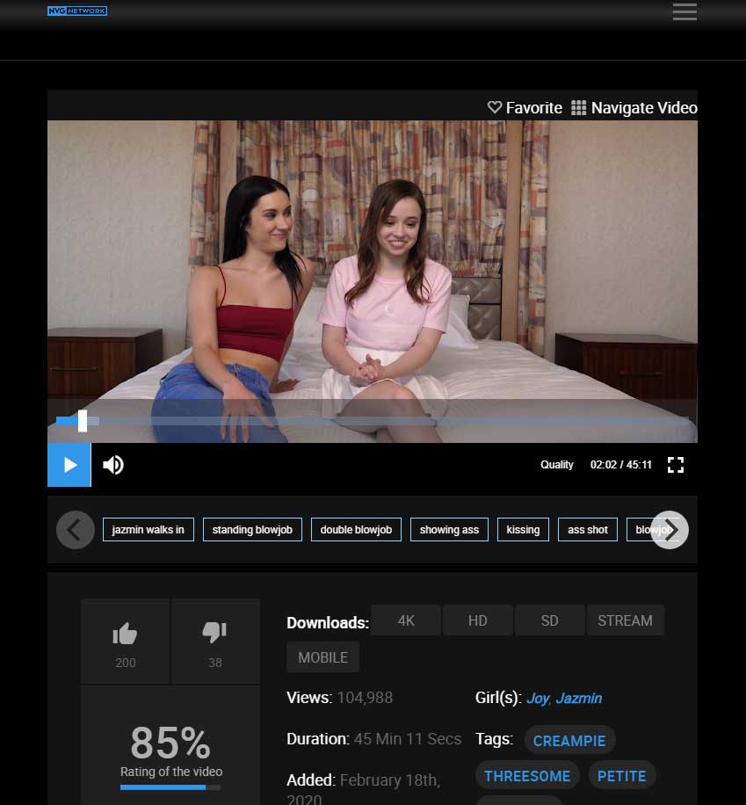Open the Quality selector
Viewport: 746px width, 805px height.
pos(556,465)
